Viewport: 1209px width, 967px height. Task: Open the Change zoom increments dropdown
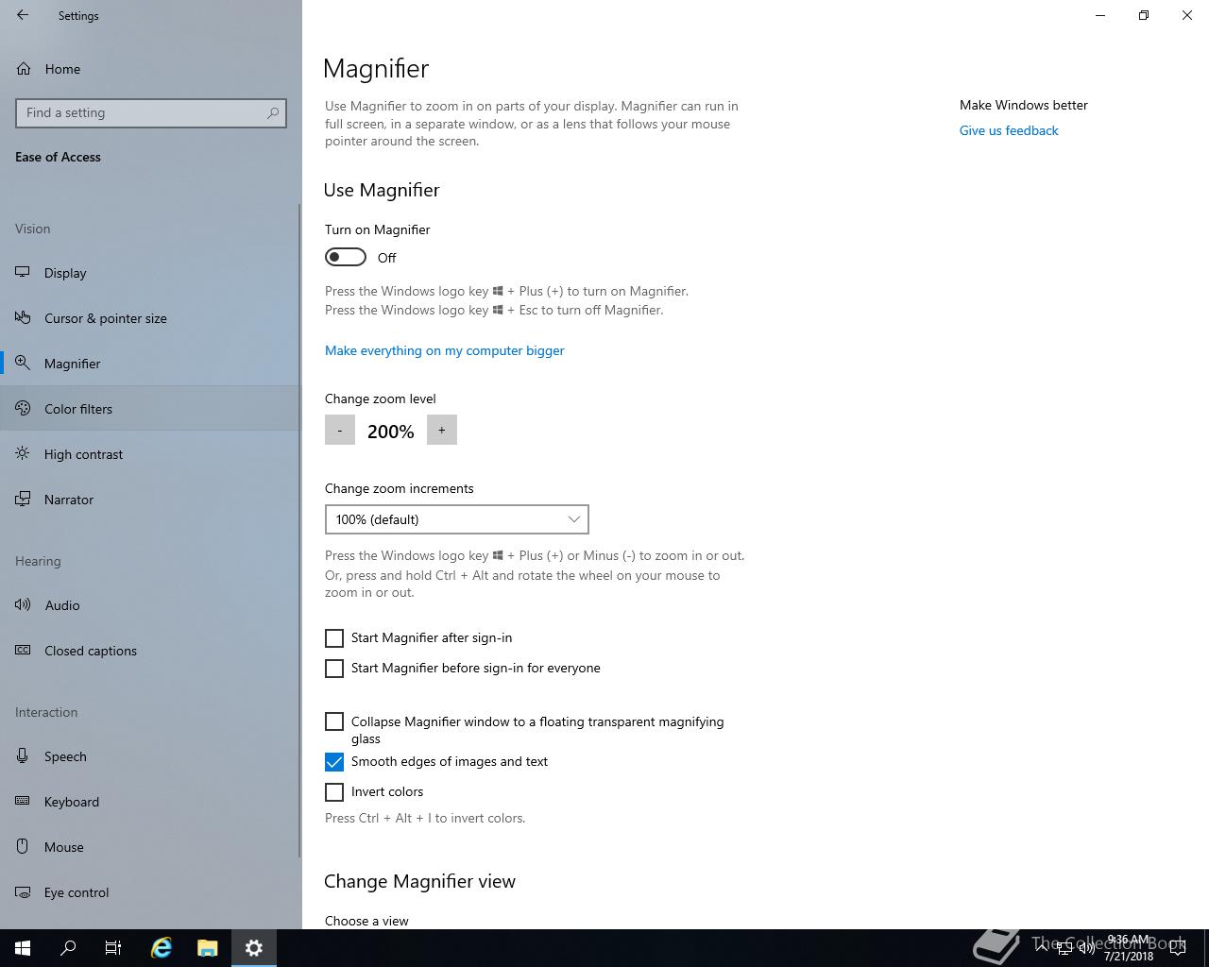point(457,519)
